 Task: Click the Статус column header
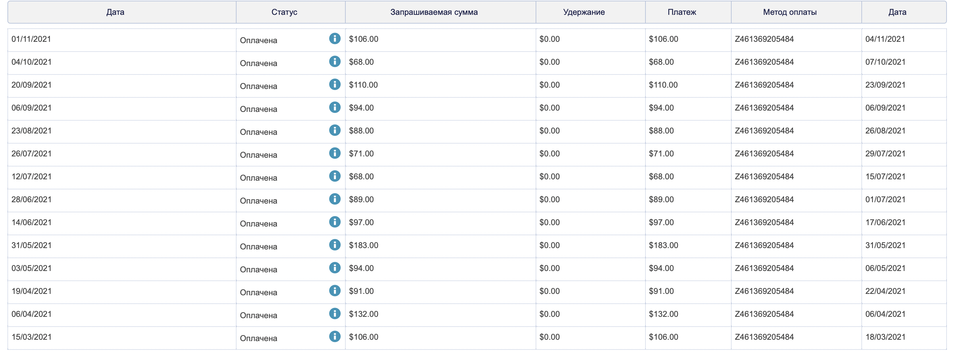point(284,12)
